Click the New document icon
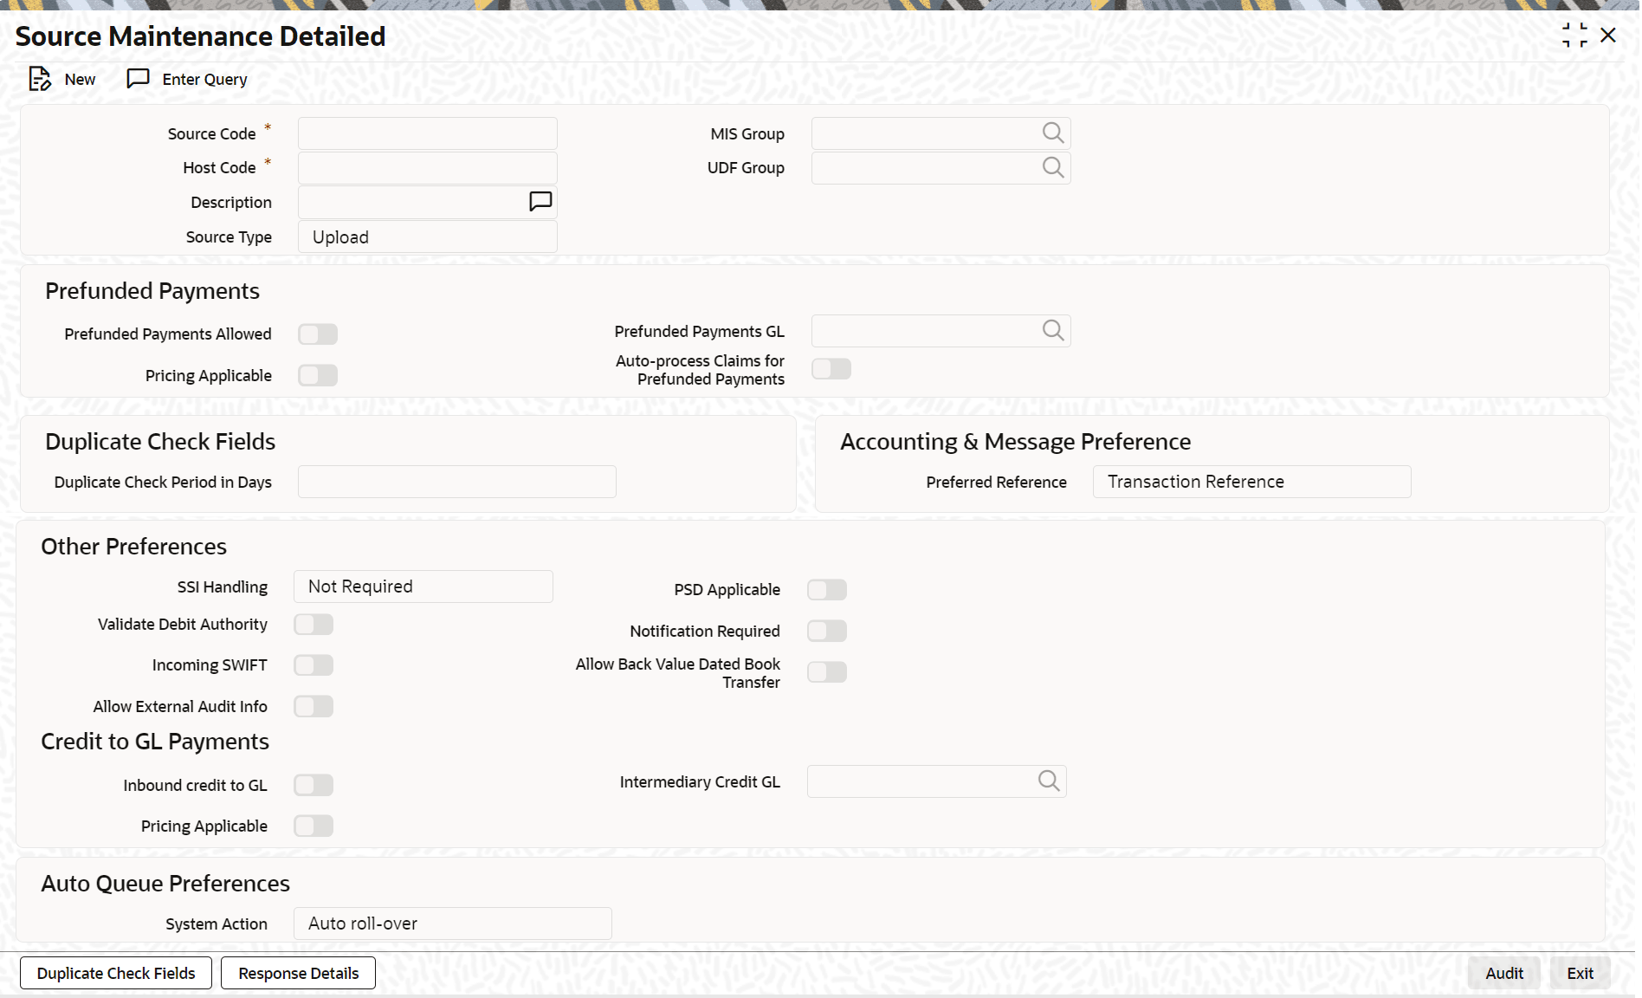 click(40, 79)
